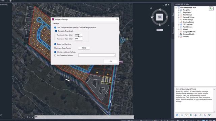This screenshot has width=216, height=121.
Task: Click the Subgrade Models icon in tree
Action: click(181, 32)
